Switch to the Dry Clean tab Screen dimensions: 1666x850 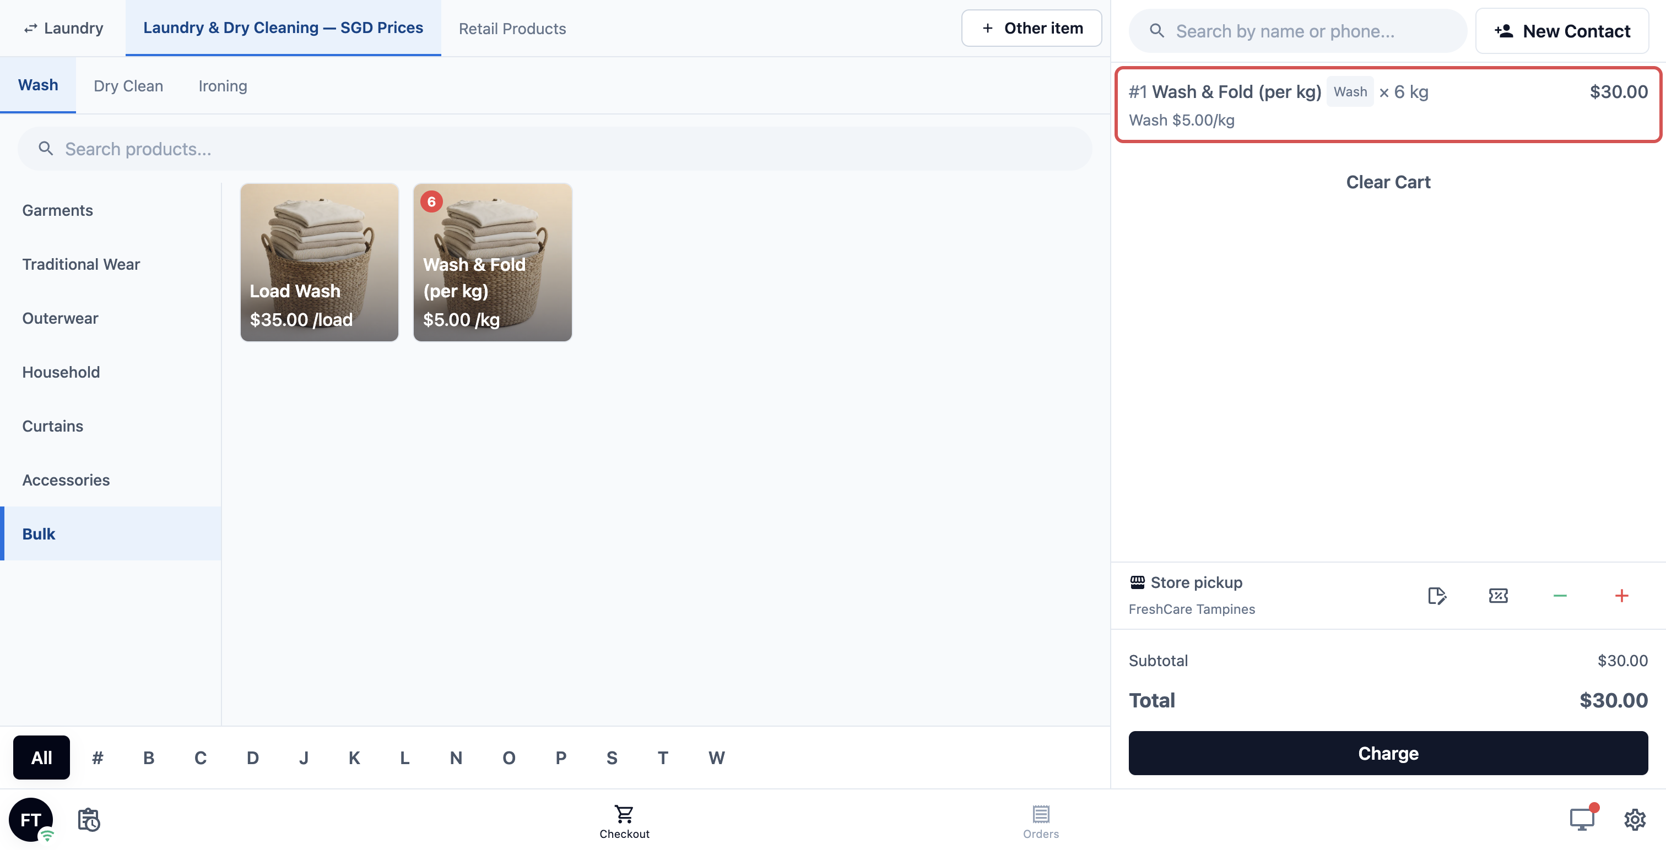(128, 86)
